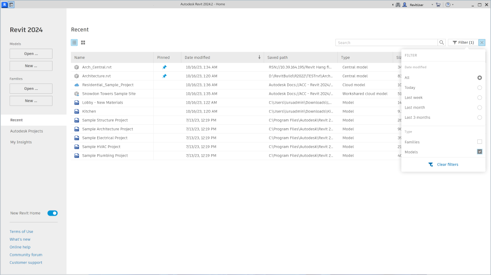Open the Autodesk App Store cart icon
This screenshot has height=275, width=491.
[438, 5]
